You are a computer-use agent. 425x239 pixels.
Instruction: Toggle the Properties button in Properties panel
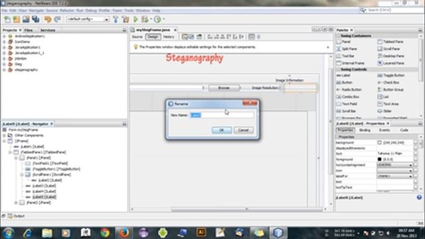345,130
